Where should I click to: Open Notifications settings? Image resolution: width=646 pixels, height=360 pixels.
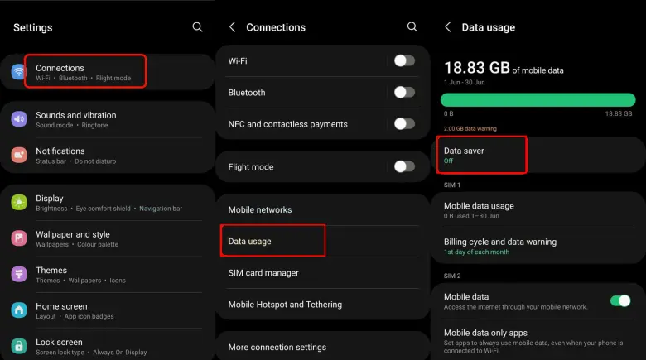point(107,156)
